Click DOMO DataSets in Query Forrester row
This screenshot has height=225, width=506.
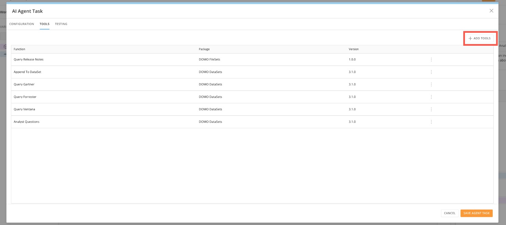(x=211, y=97)
